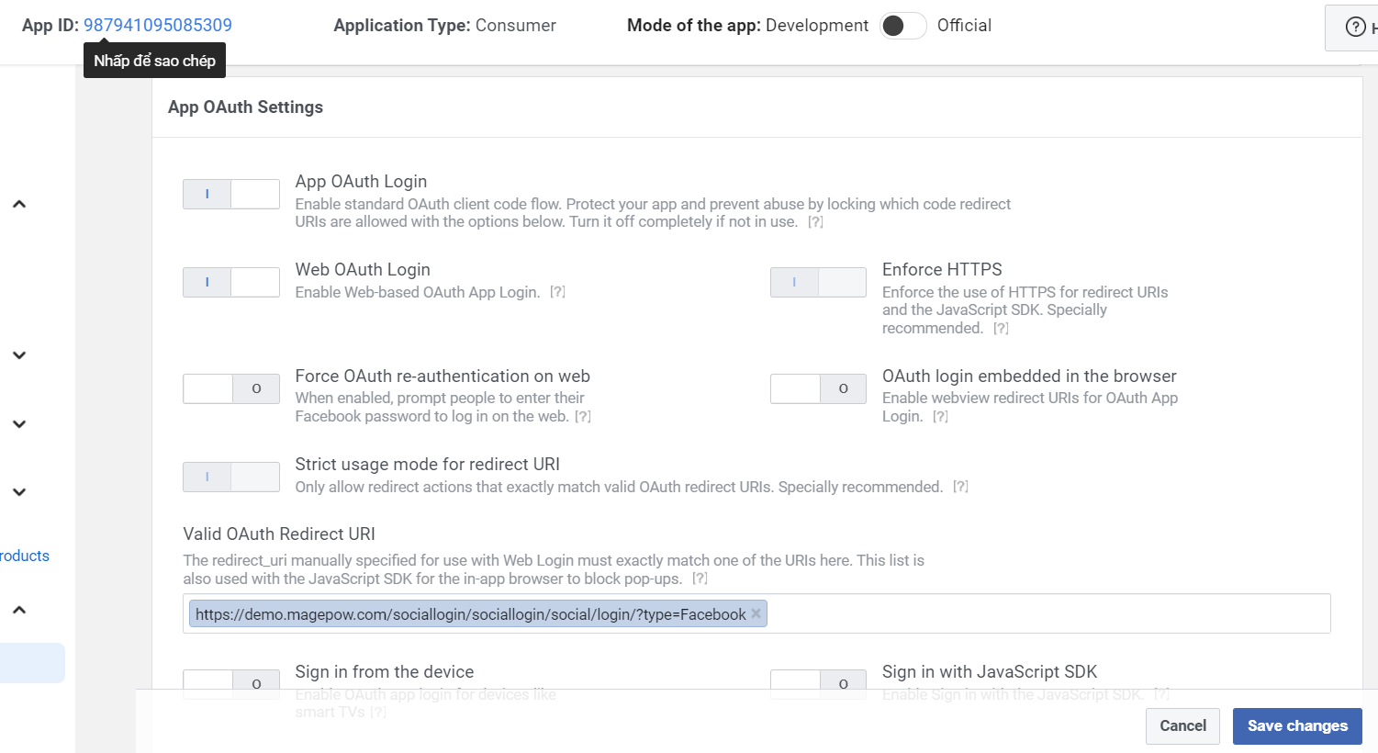
Task: Show the help hint for Enforce HTTPS
Action: (1001, 329)
